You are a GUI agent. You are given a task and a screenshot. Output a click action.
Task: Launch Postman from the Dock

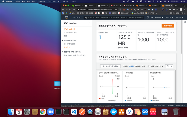[x=82, y=112]
